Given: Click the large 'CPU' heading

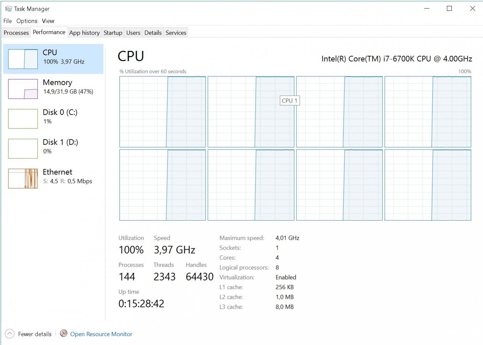Looking at the screenshot, I should point(131,56).
